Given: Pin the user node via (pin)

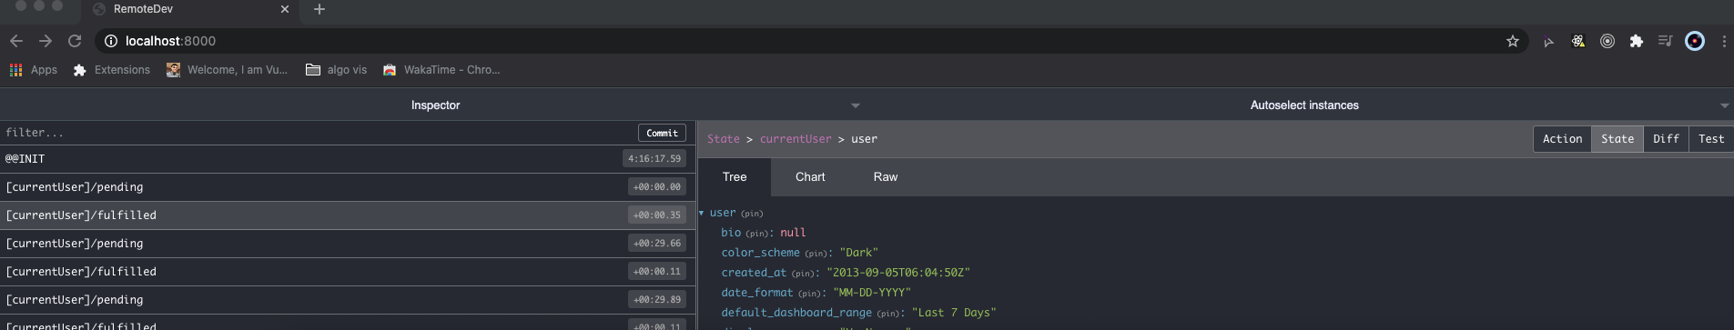Looking at the screenshot, I should [x=752, y=214].
